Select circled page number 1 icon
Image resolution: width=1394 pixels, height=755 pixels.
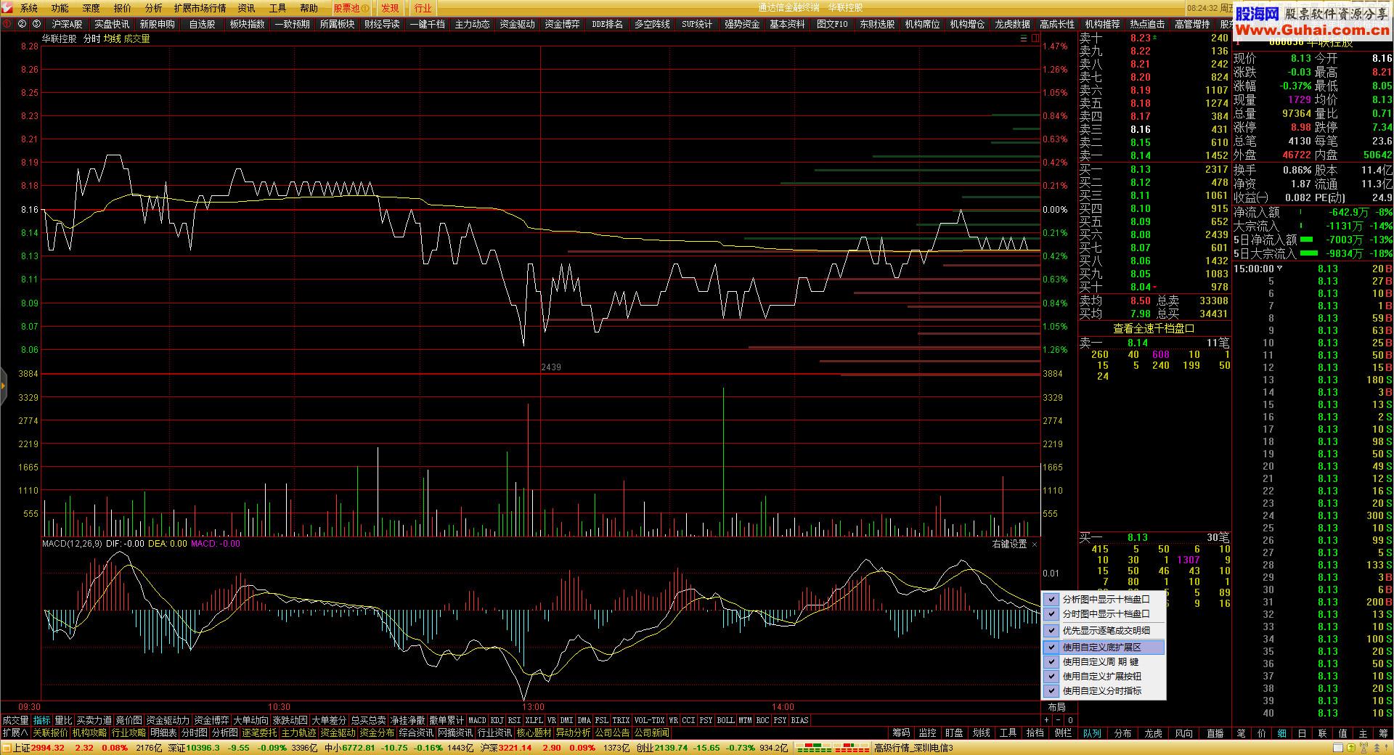click(7, 24)
